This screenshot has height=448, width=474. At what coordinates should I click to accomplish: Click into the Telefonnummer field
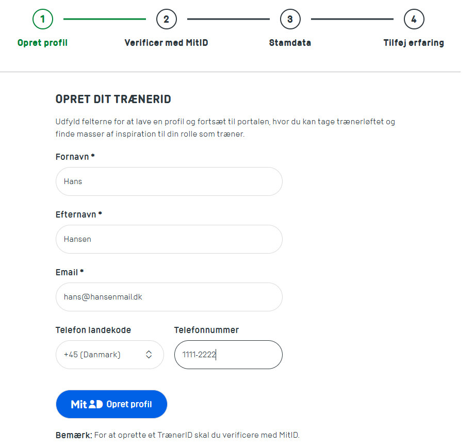pos(228,355)
